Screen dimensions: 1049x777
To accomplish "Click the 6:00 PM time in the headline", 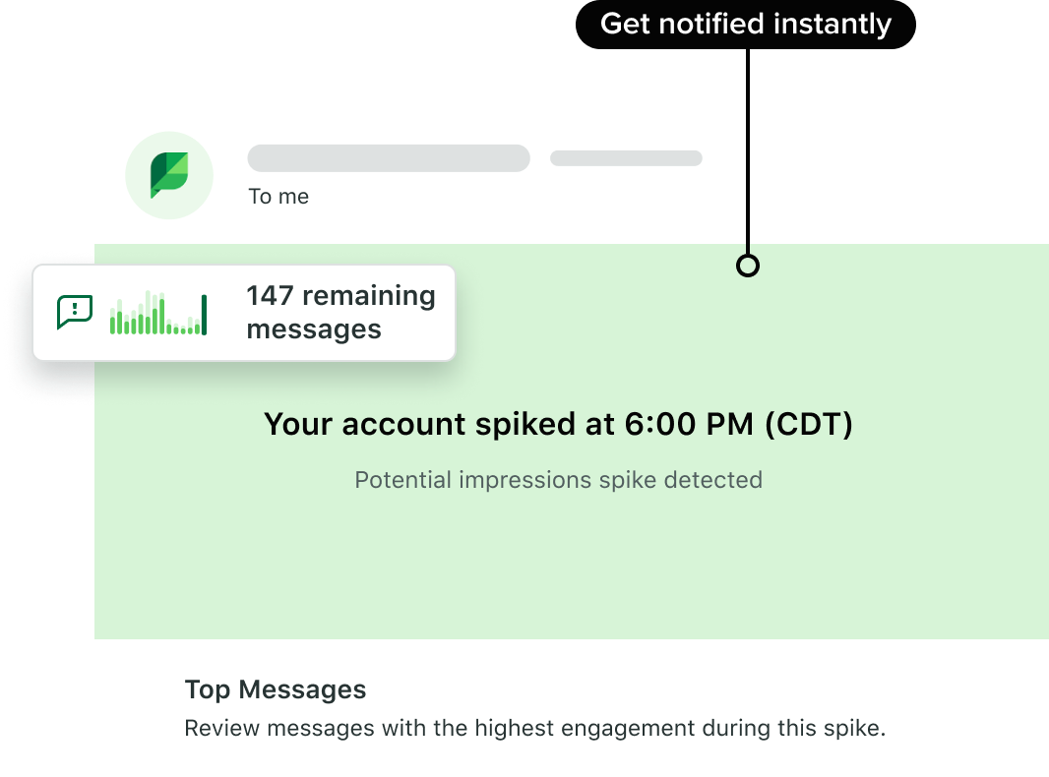I will click(689, 424).
